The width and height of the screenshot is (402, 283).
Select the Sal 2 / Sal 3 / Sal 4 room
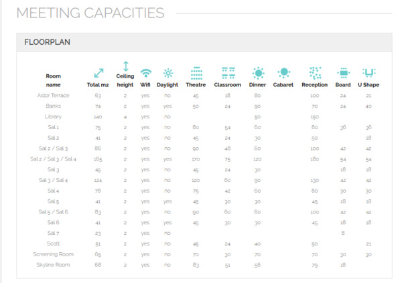54,159
